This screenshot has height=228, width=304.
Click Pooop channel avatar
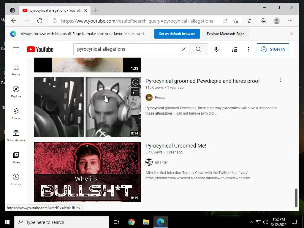point(149,97)
